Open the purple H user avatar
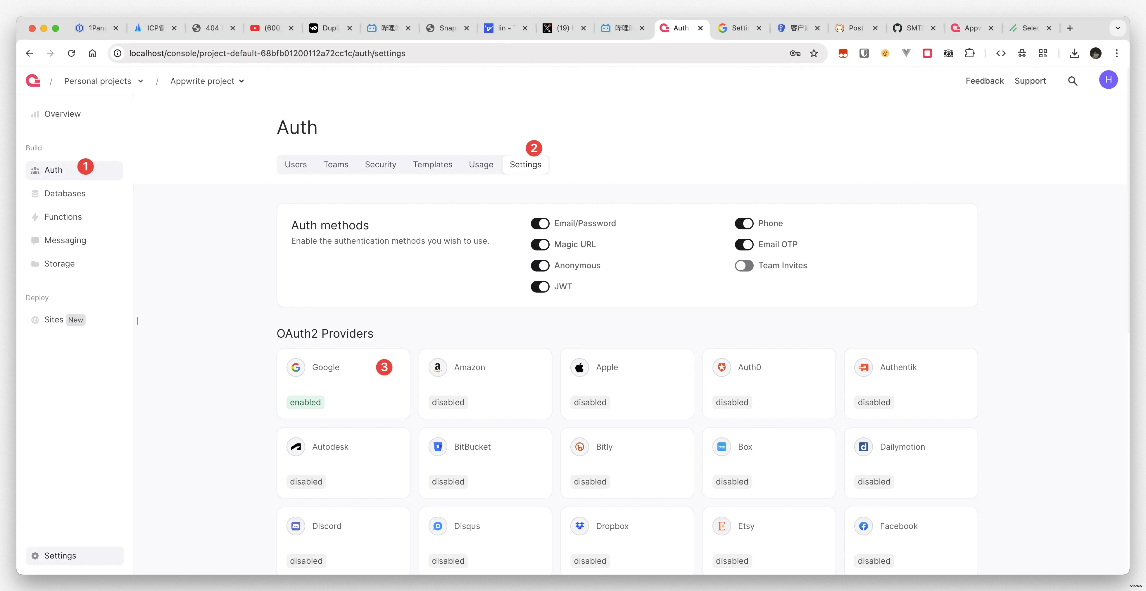1146x591 pixels. (1108, 80)
